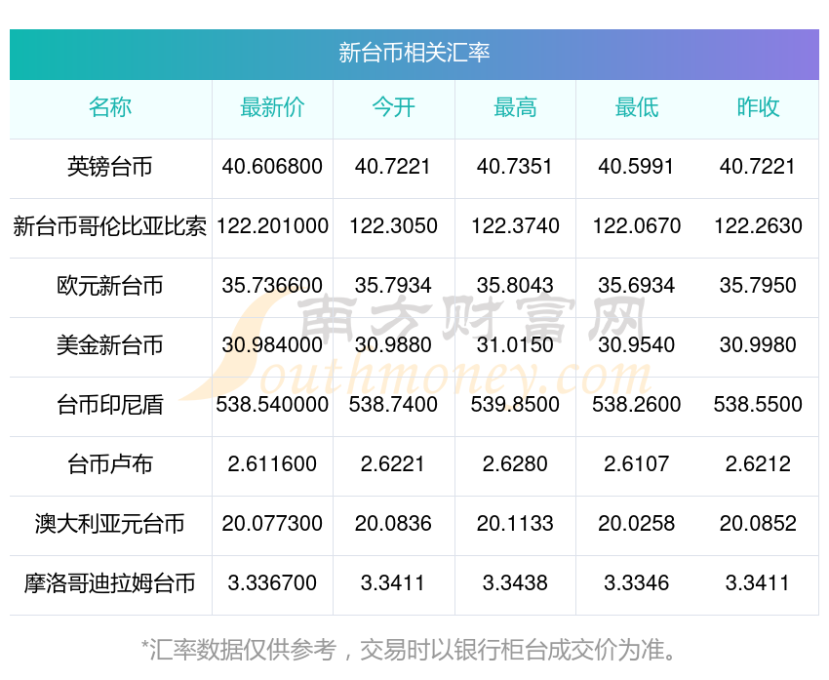Image resolution: width=829 pixels, height=680 pixels.
Task: Click the 澳大利亚元台币 previous close 20.0852
Action: pyautogui.click(x=758, y=524)
